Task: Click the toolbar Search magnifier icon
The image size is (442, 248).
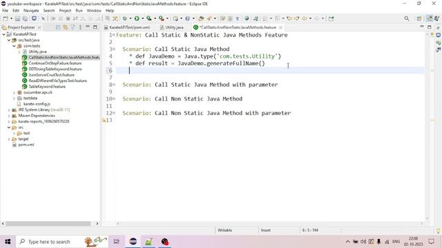Action: point(407,19)
